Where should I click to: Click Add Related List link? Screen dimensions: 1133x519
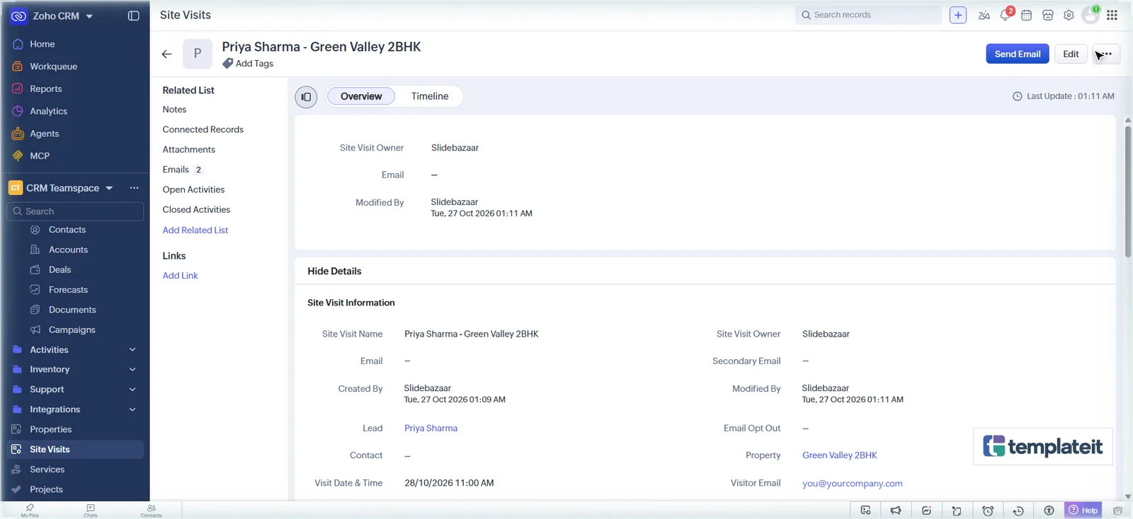point(195,231)
